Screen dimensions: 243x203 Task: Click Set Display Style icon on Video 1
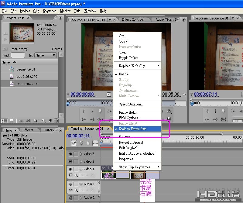coord(70,175)
